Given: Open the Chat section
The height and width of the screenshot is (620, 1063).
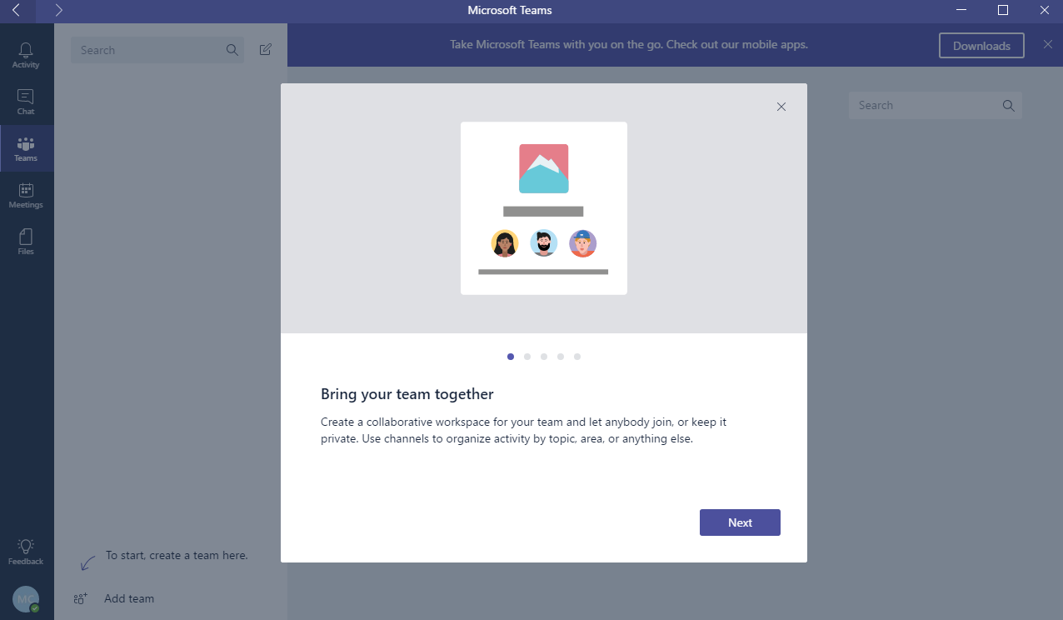Looking at the screenshot, I should (x=26, y=102).
